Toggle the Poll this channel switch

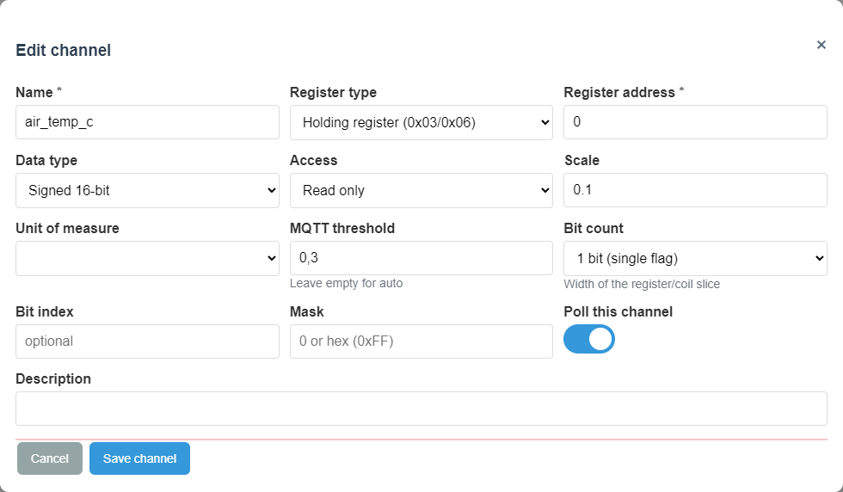(x=589, y=339)
